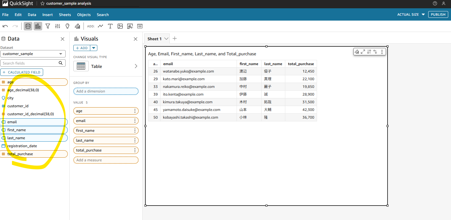Click the favorite star beside analysis name
This screenshot has height=220, width=451.
click(43, 3)
